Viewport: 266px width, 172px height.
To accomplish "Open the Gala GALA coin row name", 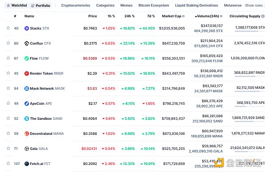I will 36,149.
